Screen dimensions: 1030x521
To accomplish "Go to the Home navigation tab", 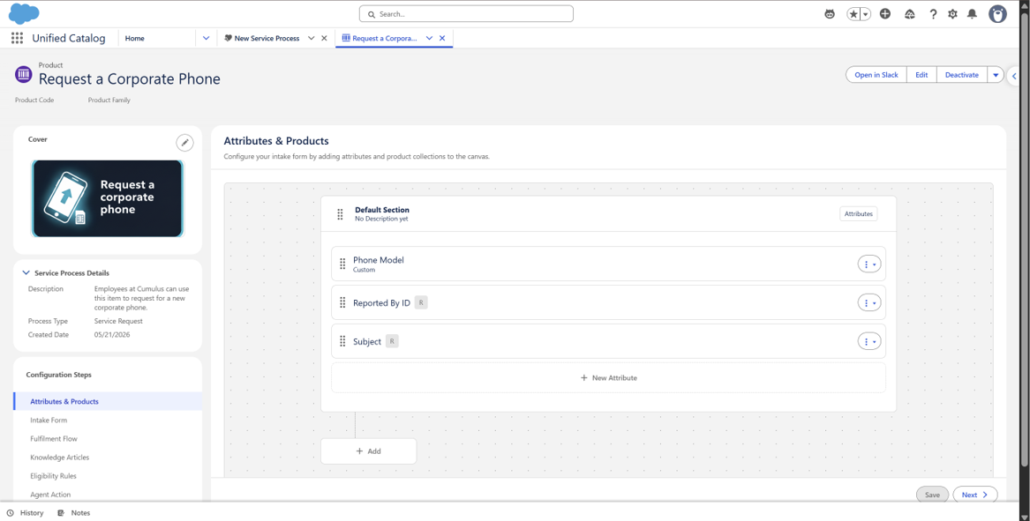I will (x=135, y=38).
